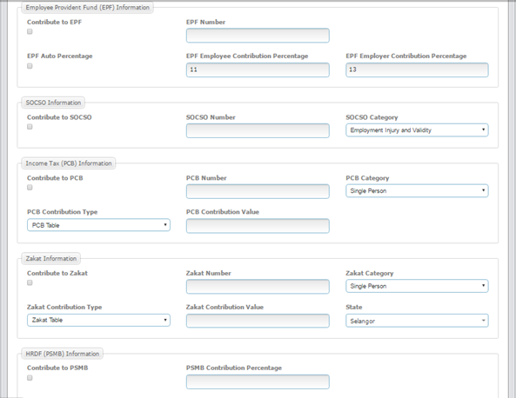Expand the Zakat Category dropdown
516x398 pixels.
[417, 286]
